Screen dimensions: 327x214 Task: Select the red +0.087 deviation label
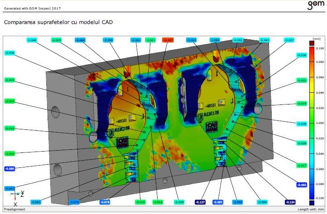coord(168,40)
